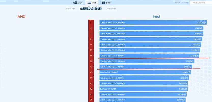Click rank number 16 in red column
The image size is (212, 102).
(x=91, y=72)
